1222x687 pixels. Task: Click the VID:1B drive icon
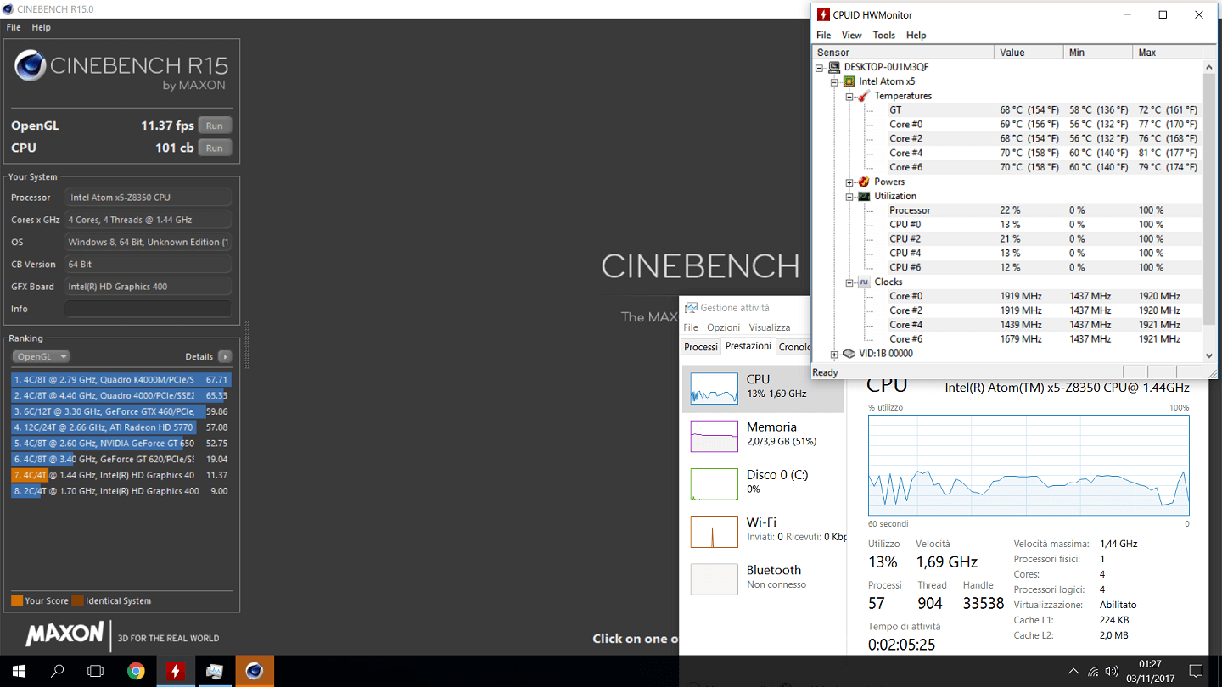tap(849, 354)
